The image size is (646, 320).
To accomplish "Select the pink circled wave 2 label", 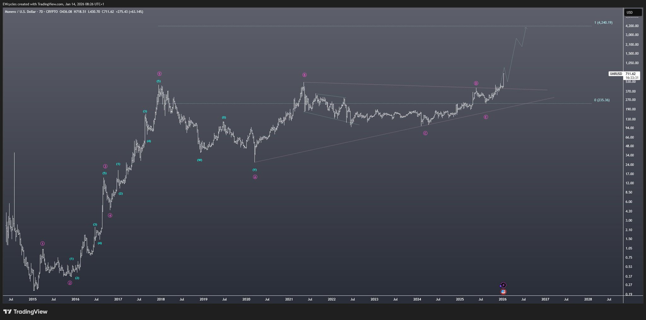I will [x=70, y=283].
